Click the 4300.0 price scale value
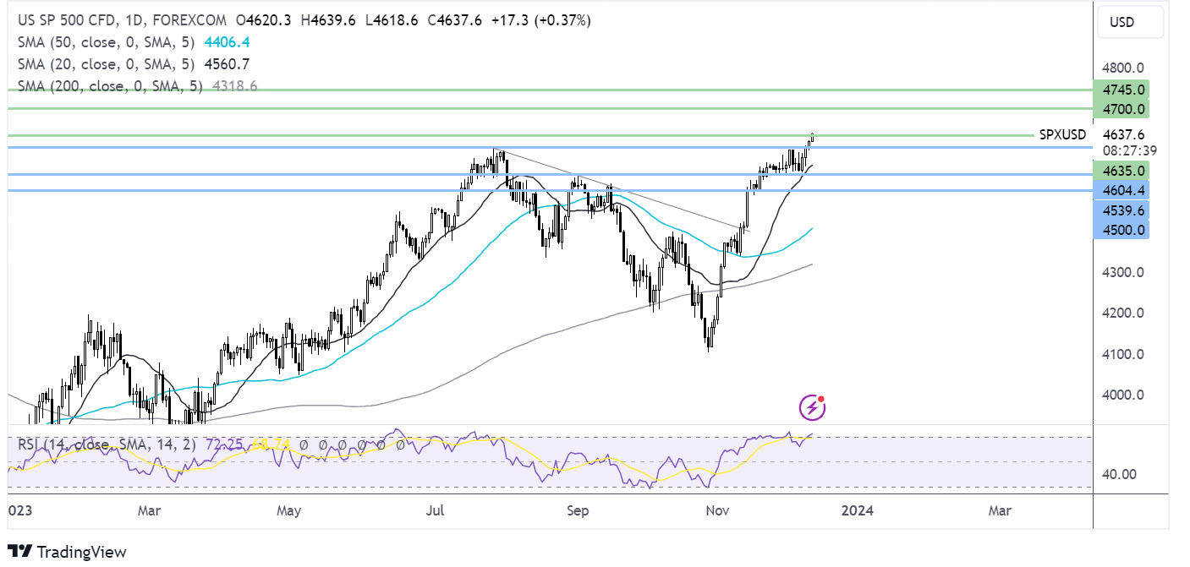 1124,272
